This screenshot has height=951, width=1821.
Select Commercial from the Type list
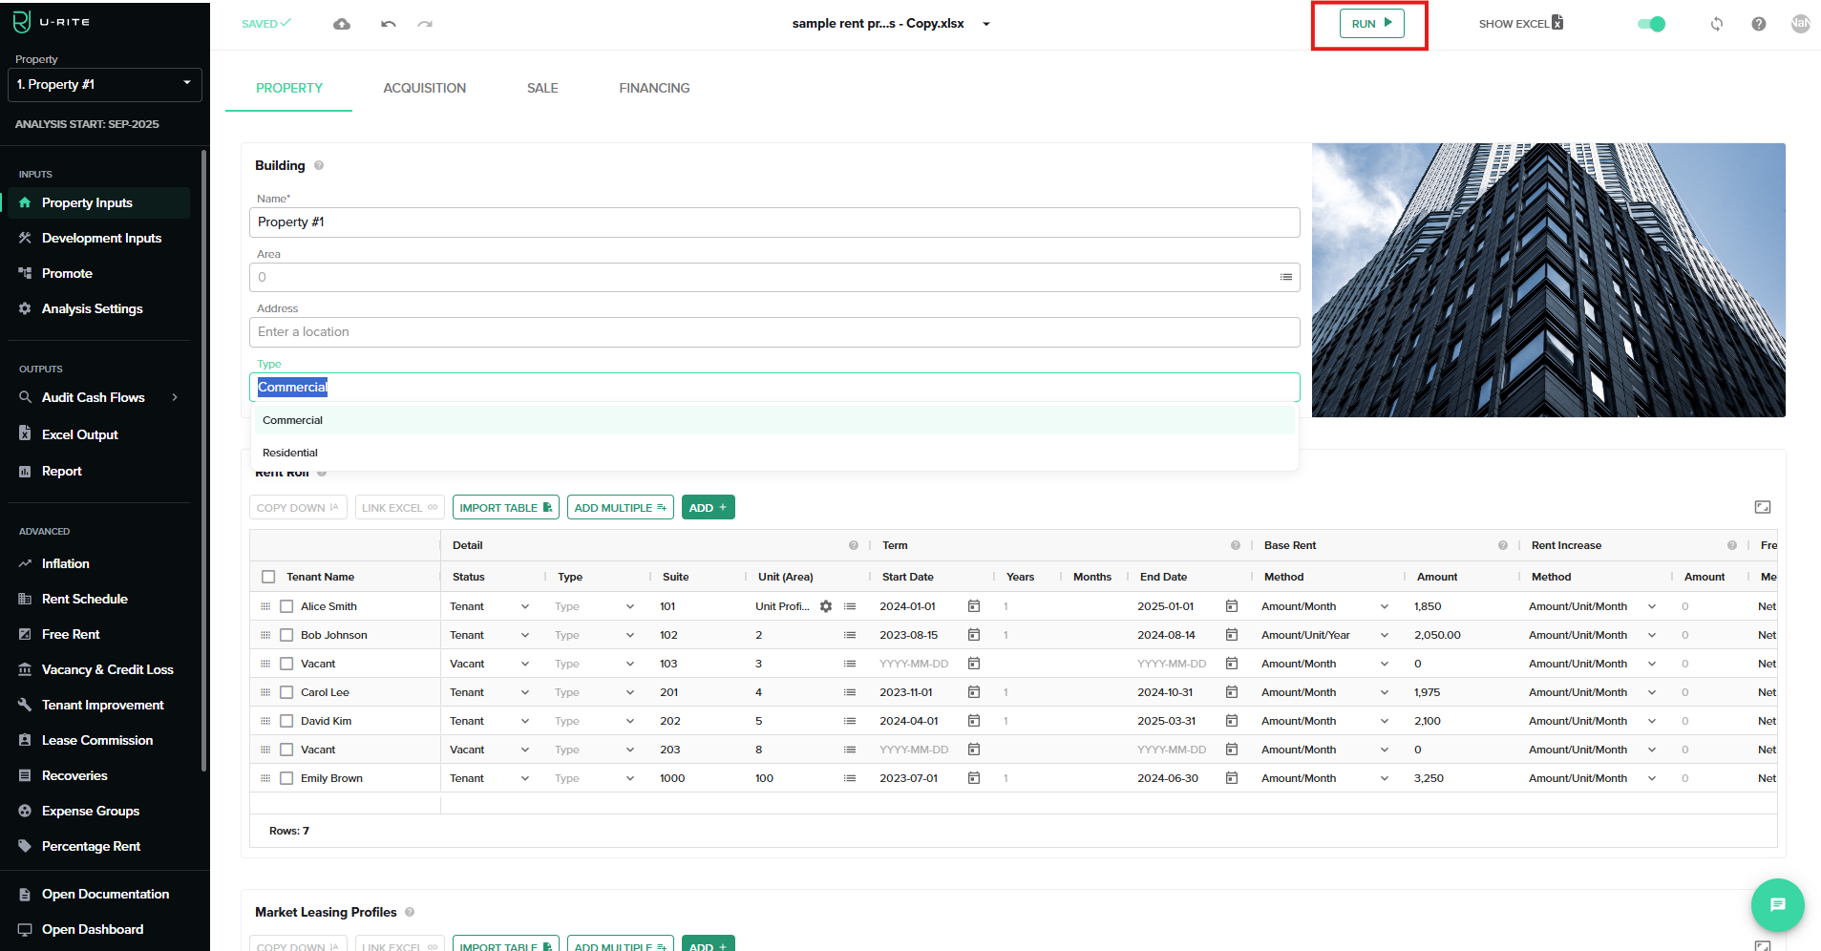tap(774, 420)
